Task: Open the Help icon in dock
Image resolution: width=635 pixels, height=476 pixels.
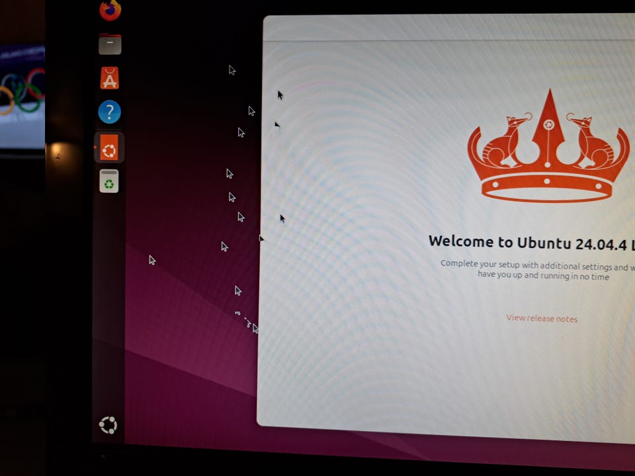Action: (109, 112)
